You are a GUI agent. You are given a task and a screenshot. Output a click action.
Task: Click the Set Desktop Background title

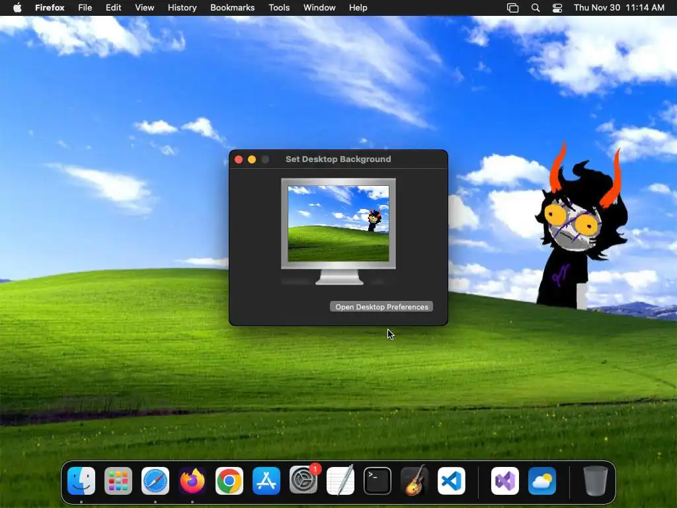(x=338, y=159)
